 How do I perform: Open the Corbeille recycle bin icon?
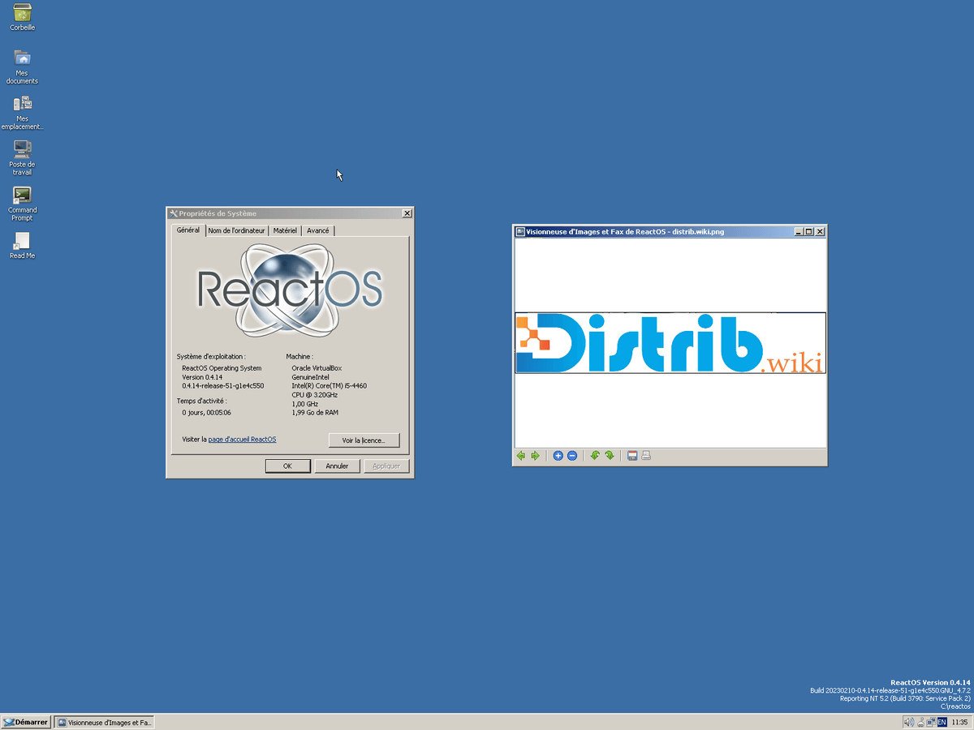(22, 17)
